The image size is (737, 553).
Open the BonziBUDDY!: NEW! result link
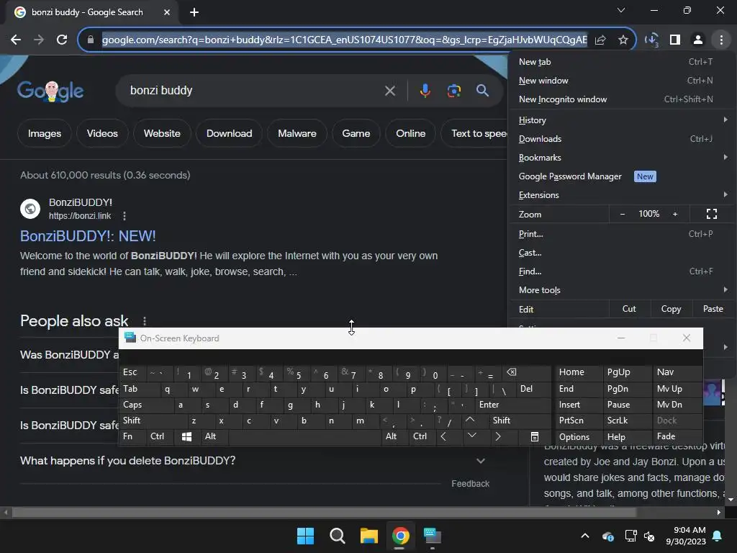tap(88, 236)
